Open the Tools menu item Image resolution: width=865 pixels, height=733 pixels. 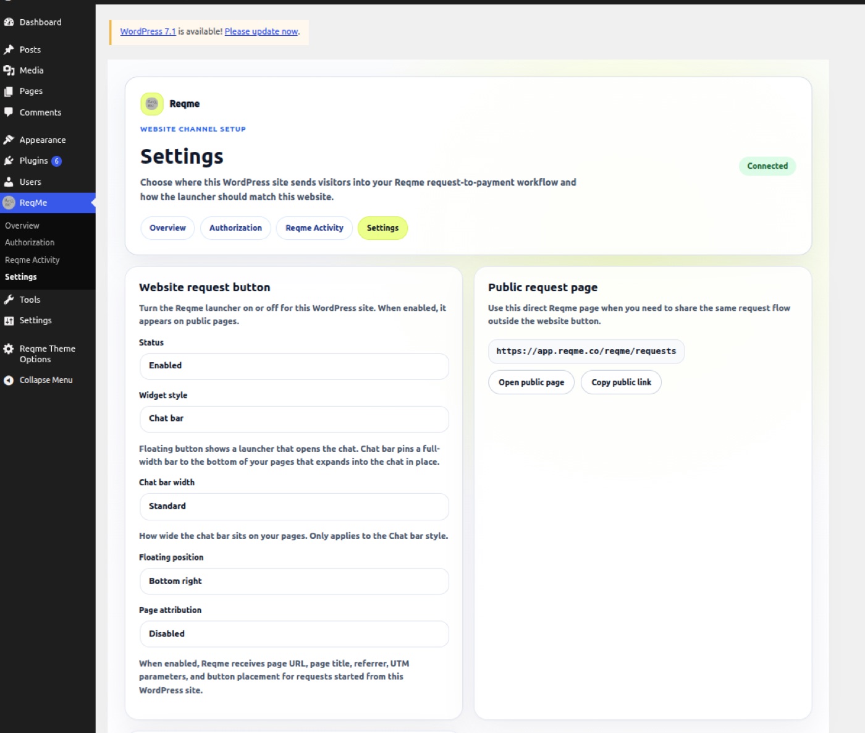(30, 300)
